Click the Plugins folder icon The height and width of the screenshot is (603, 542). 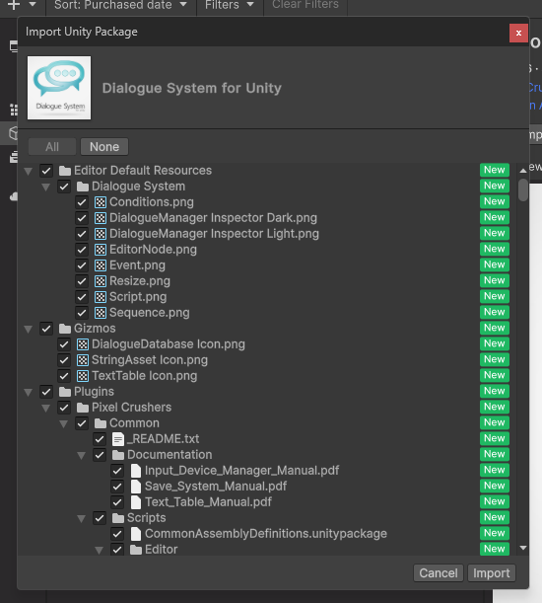click(65, 392)
